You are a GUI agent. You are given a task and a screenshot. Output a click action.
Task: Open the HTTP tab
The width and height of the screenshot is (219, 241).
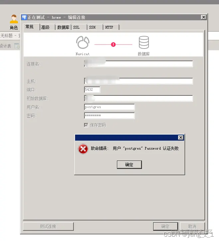pos(111,27)
